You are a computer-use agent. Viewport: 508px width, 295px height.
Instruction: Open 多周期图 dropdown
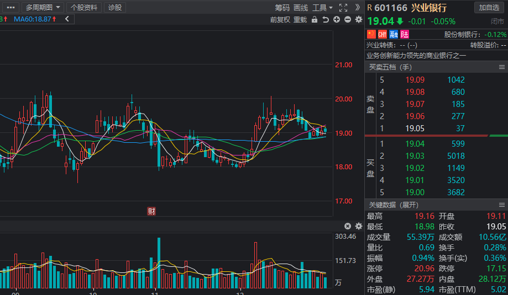pyautogui.click(x=43, y=7)
